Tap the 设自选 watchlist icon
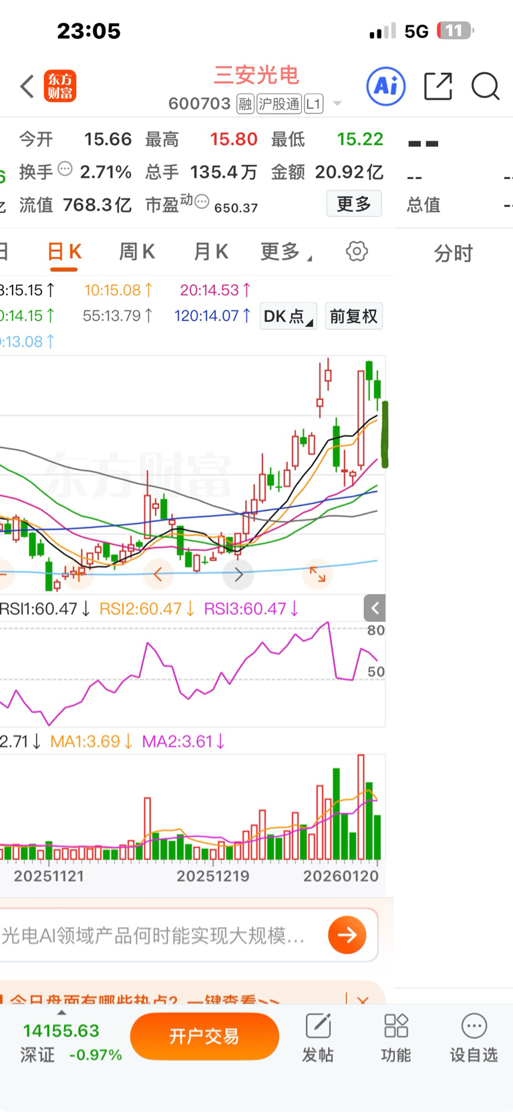 [474, 1038]
